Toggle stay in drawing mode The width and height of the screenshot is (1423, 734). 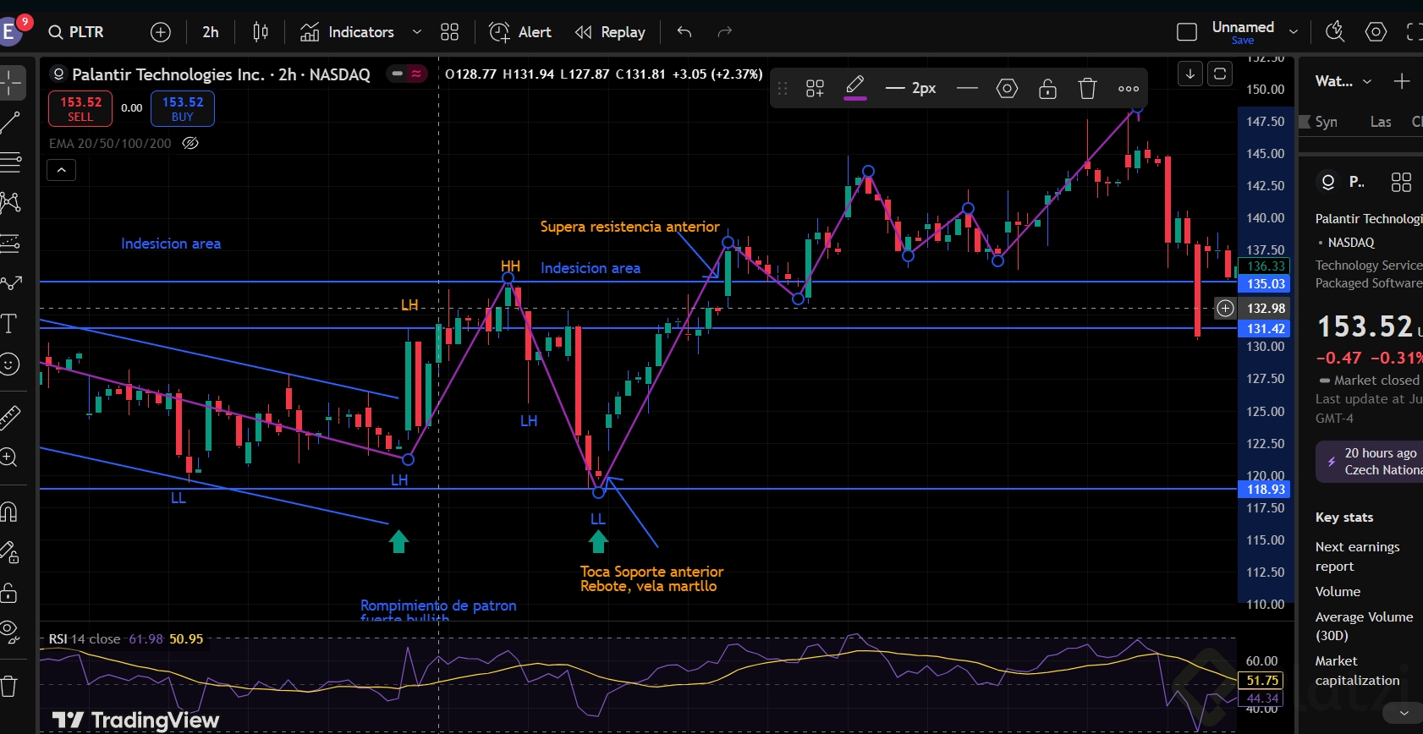(x=8, y=552)
